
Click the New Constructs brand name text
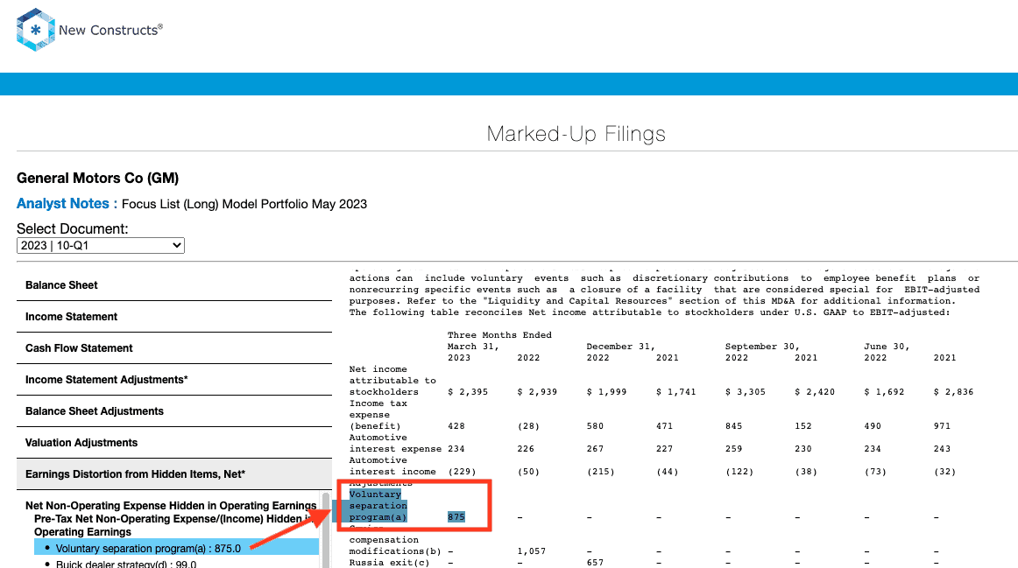pos(110,30)
